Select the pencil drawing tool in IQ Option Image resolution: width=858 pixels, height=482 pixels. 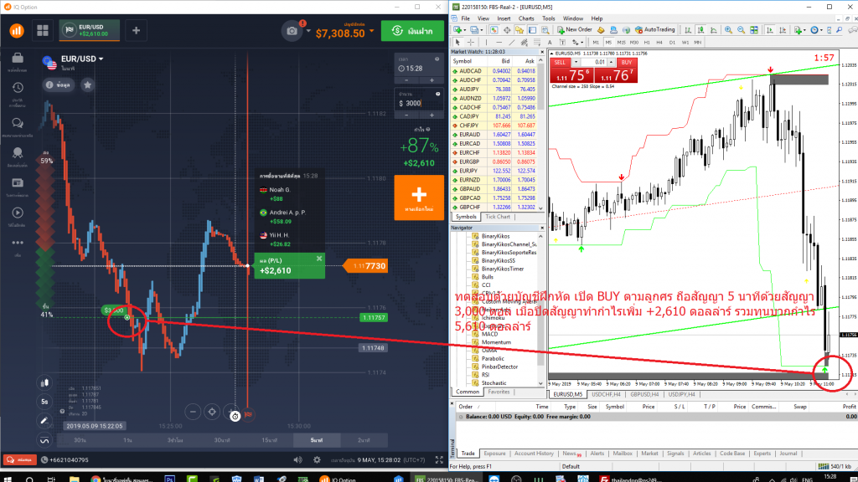coord(45,420)
